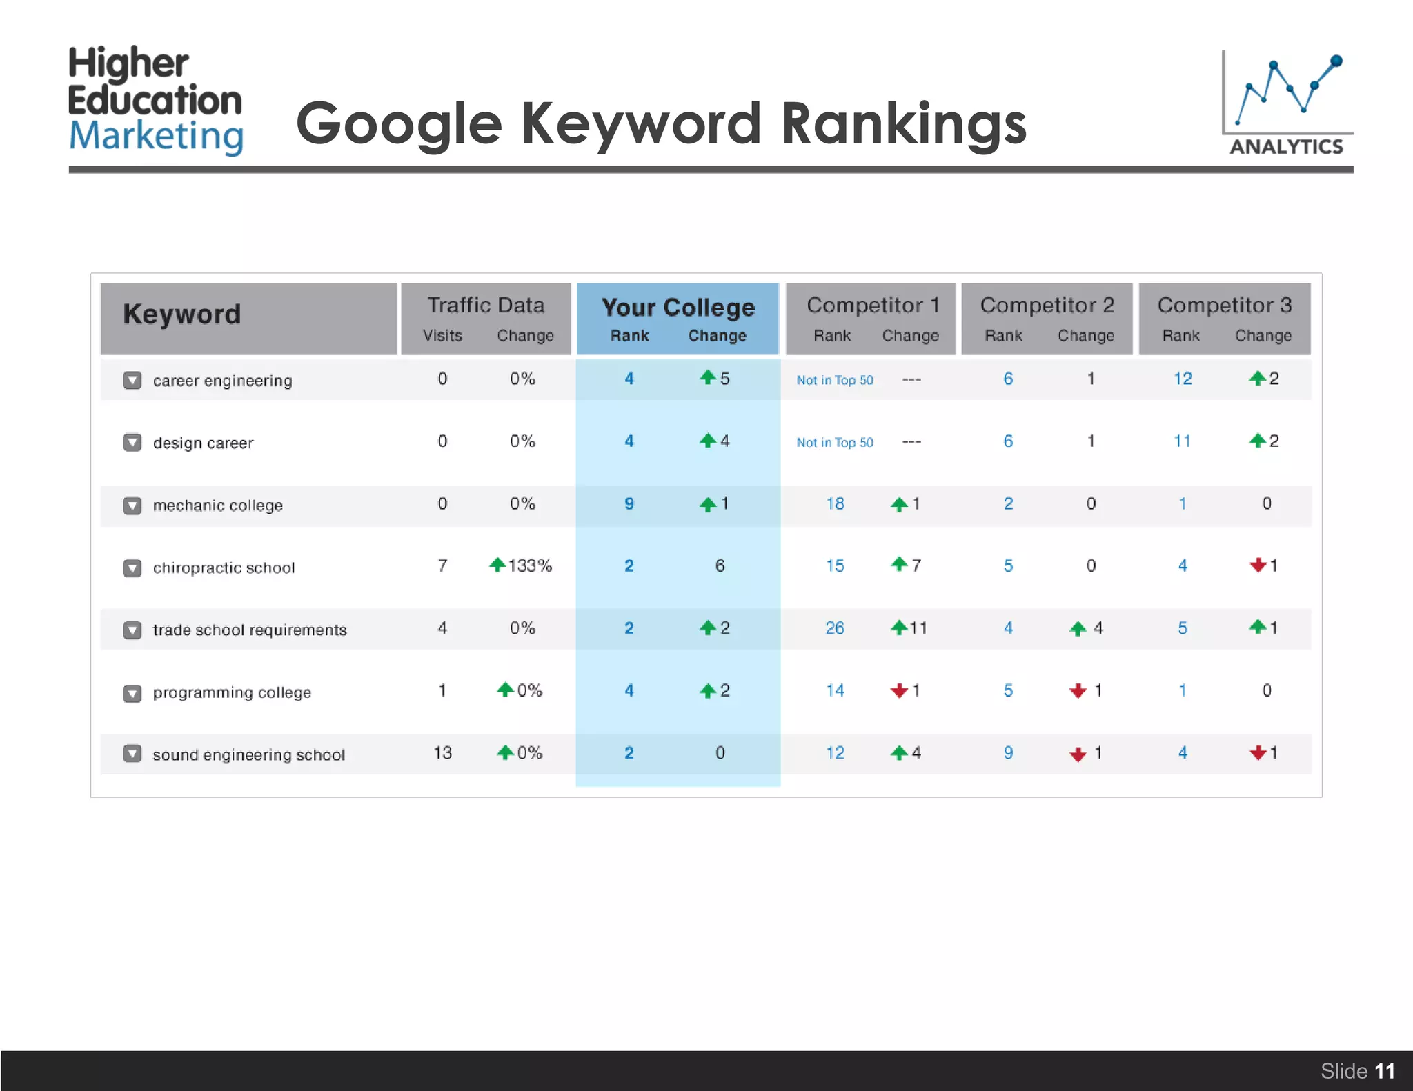Click Competitor 2 green arrow for trade school requirements
The image size is (1413, 1091).
tap(1078, 628)
